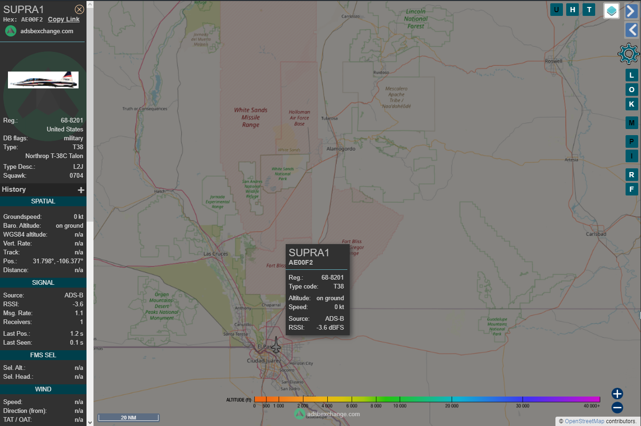Click the position value 31.798°, -106.377°
The image size is (641, 426).
coord(58,261)
